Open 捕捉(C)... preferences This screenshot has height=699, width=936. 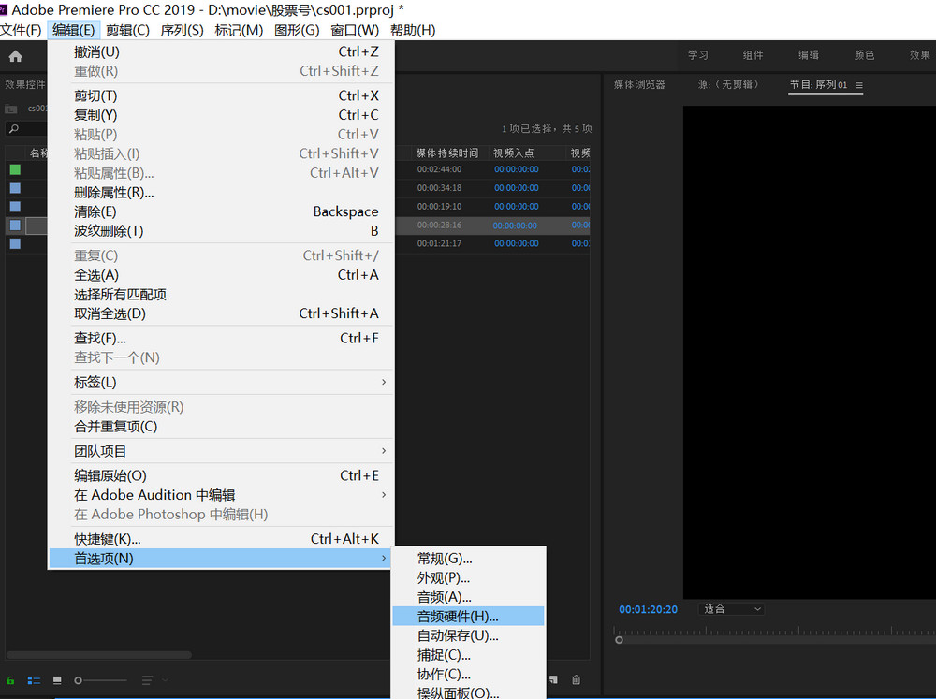pyautogui.click(x=469, y=655)
